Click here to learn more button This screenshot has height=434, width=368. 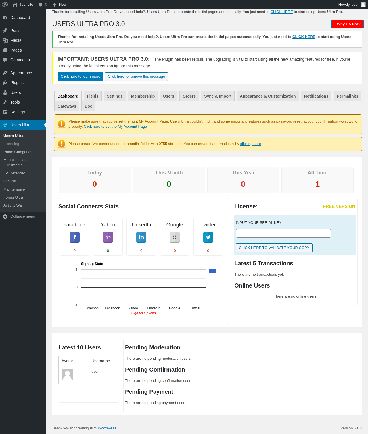[80, 77]
